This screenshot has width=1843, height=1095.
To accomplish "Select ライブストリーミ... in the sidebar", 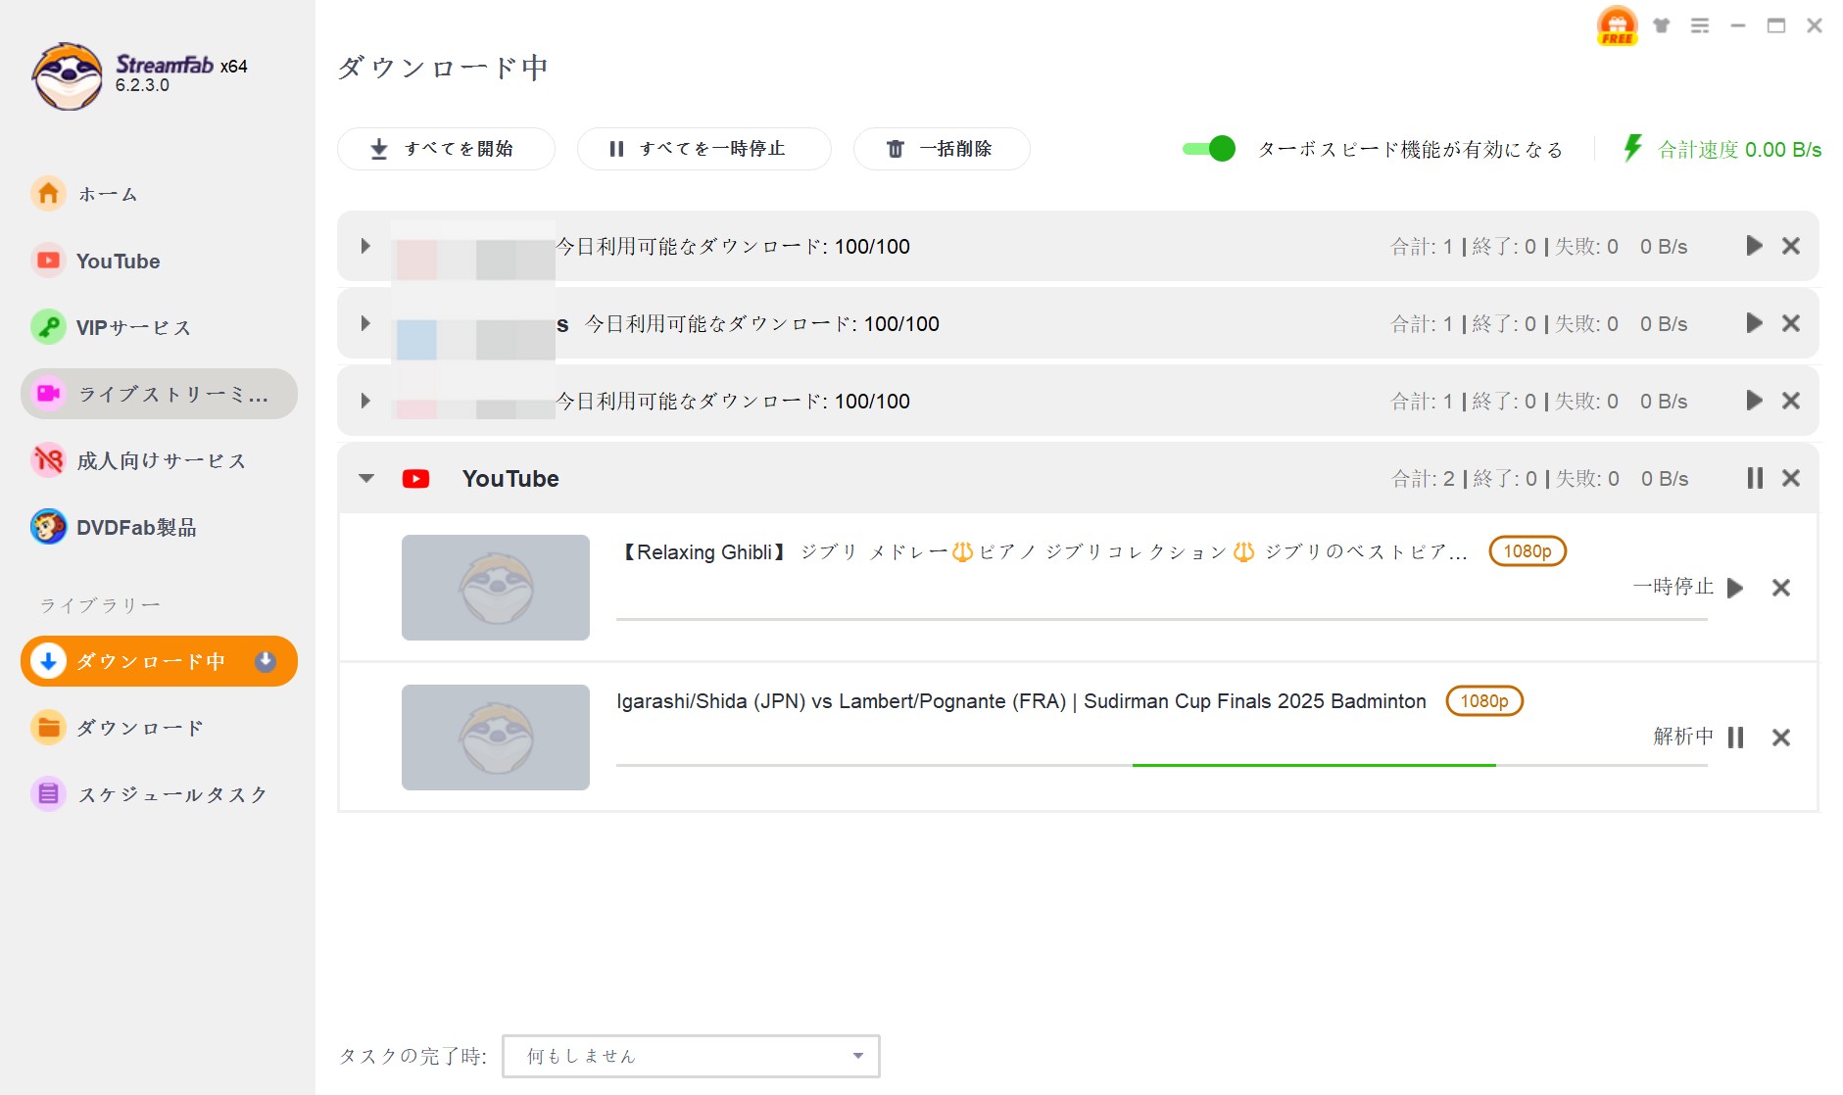I will (159, 394).
